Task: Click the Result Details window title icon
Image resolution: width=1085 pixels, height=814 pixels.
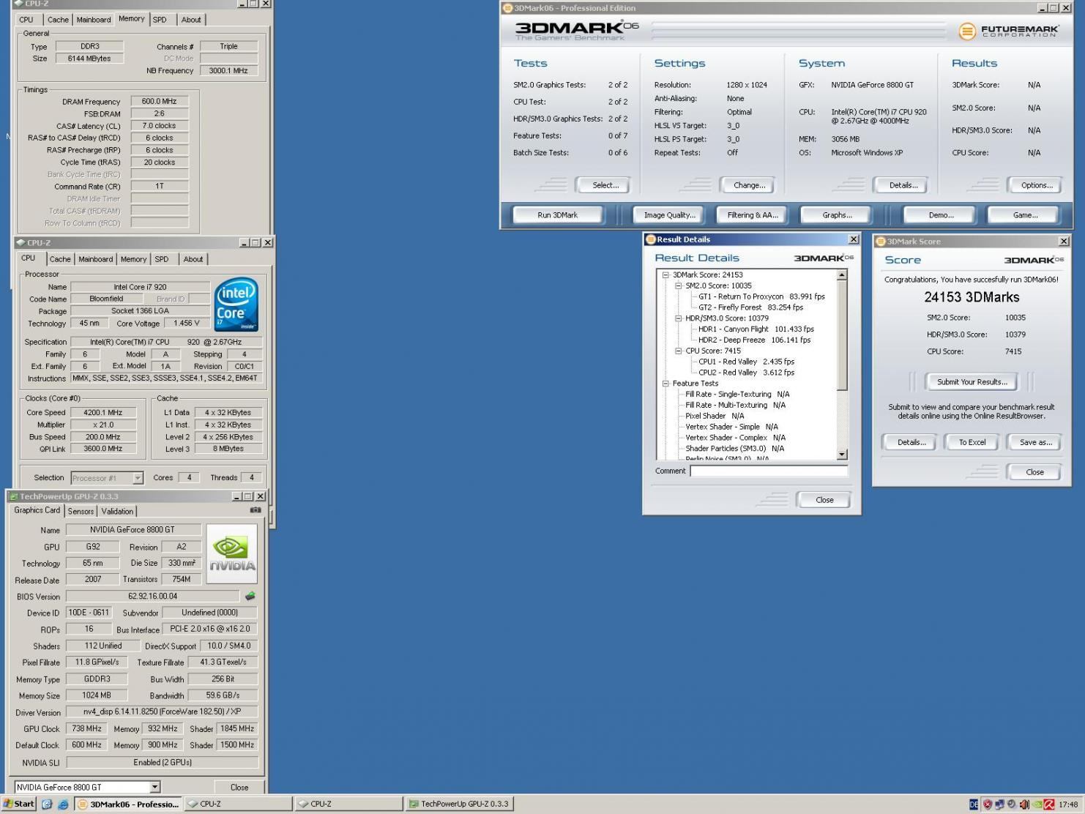Action: pyautogui.click(x=650, y=239)
